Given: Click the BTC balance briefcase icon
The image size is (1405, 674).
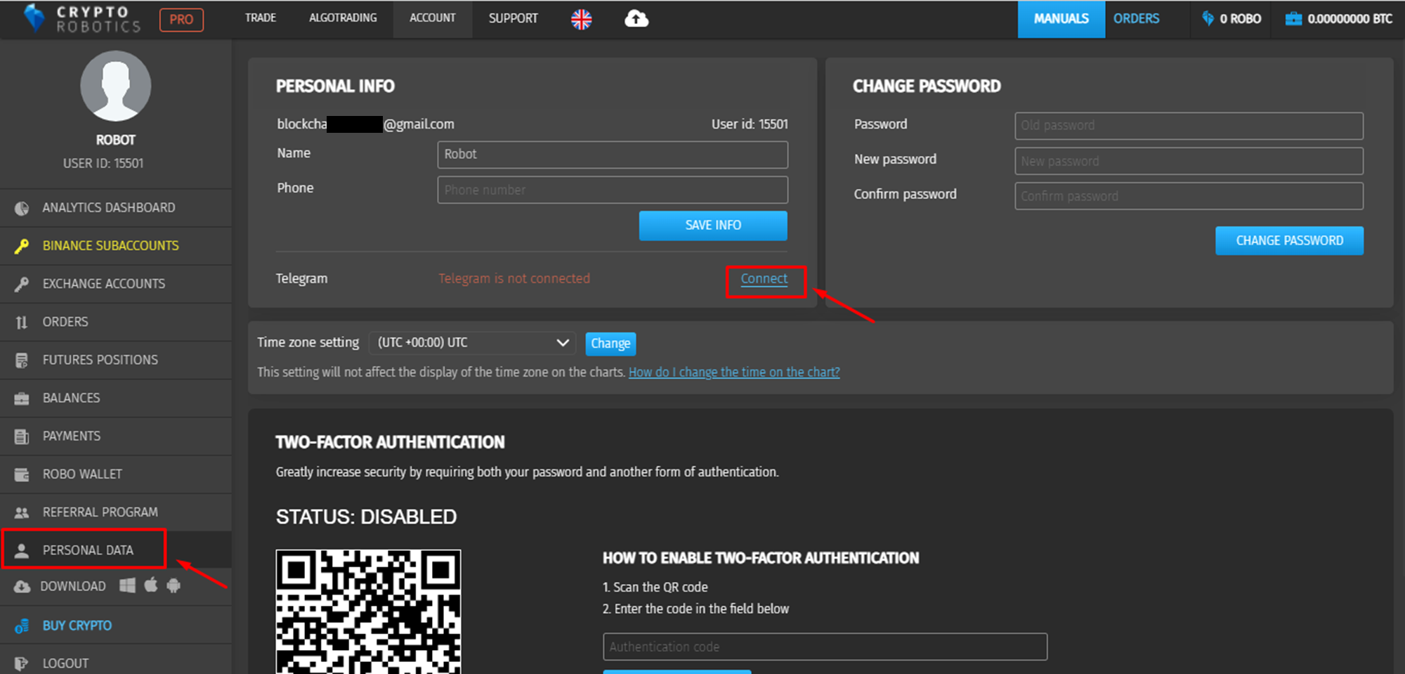Looking at the screenshot, I should pos(1293,19).
